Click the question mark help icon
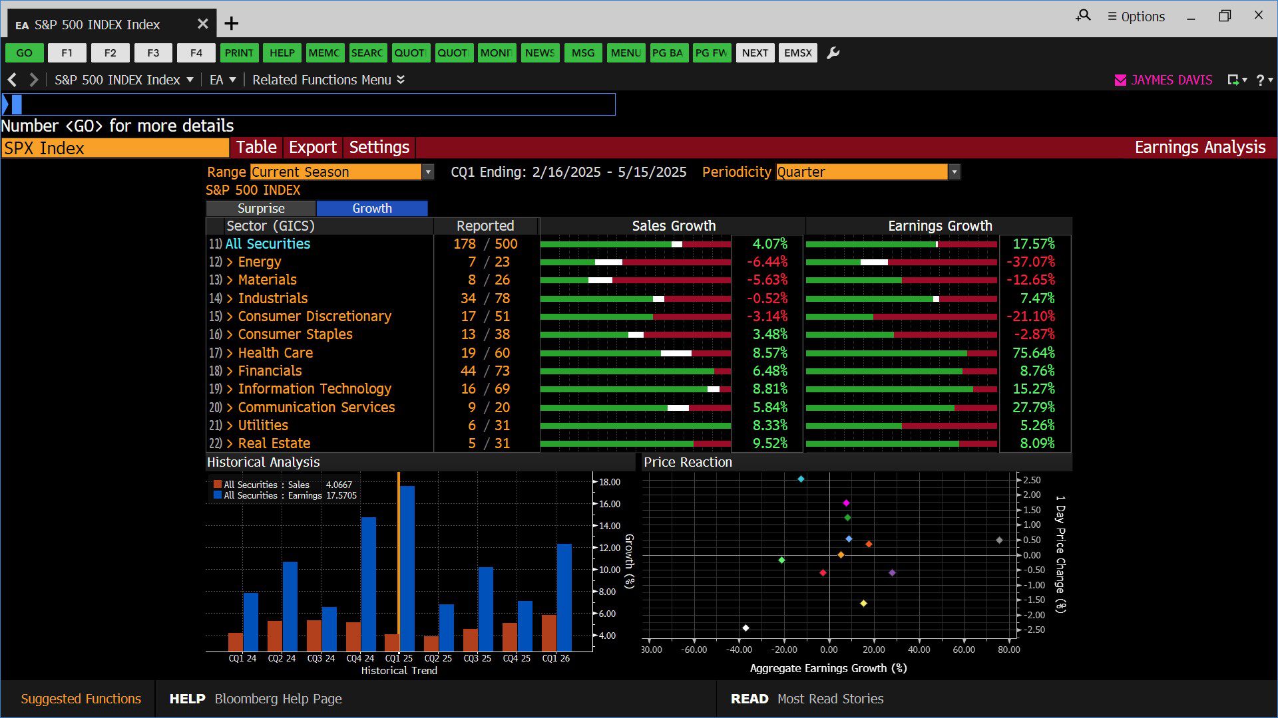The image size is (1278, 718). click(x=1260, y=80)
